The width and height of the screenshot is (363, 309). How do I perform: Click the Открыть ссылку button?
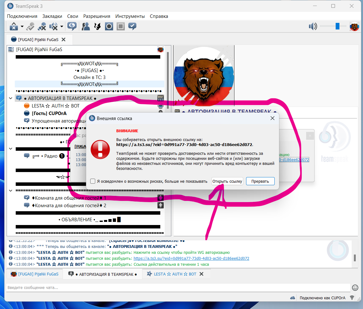pos(227,181)
